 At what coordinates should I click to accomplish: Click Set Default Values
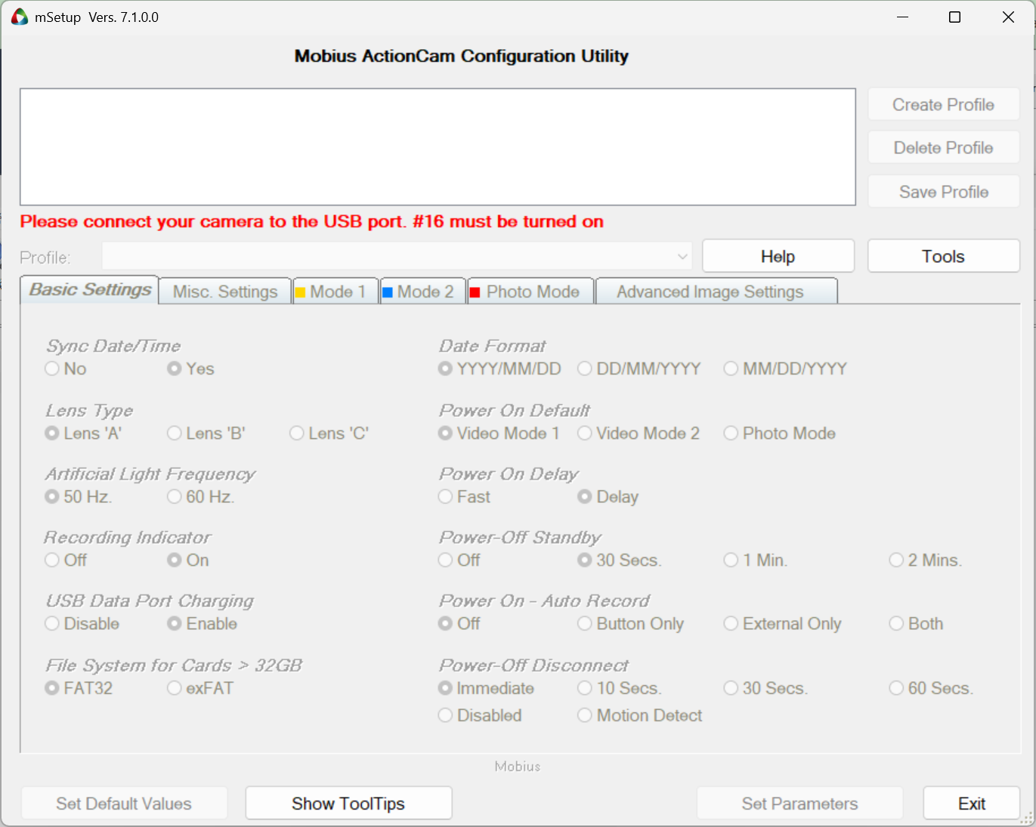(x=123, y=803)
